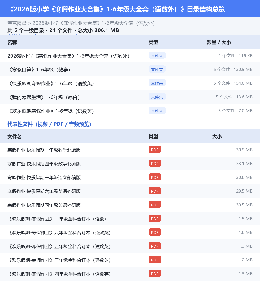Click the 1.5 MB size cell
This screenshot has width=260, height=289.
coord(246,219)
